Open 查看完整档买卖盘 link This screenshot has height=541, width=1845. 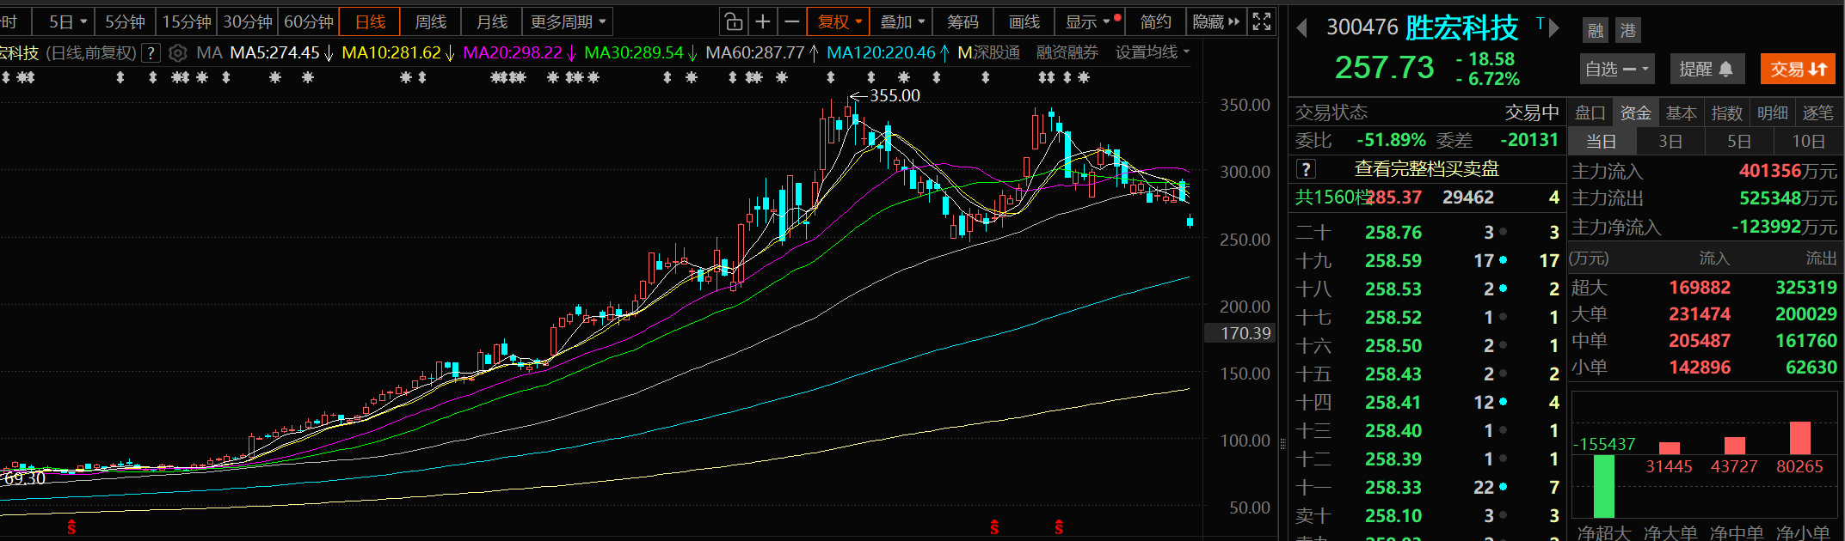[x=1427, y=169]
